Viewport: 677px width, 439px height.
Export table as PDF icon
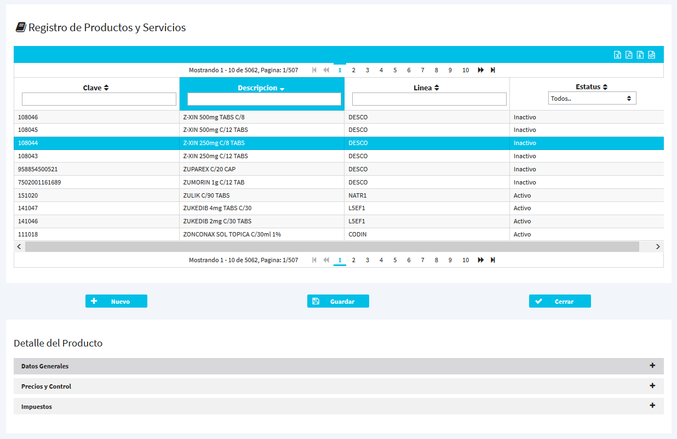629,55
